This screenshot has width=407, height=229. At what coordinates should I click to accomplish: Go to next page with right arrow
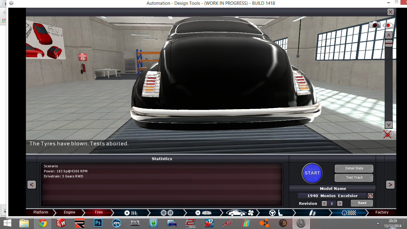point(390,185)
